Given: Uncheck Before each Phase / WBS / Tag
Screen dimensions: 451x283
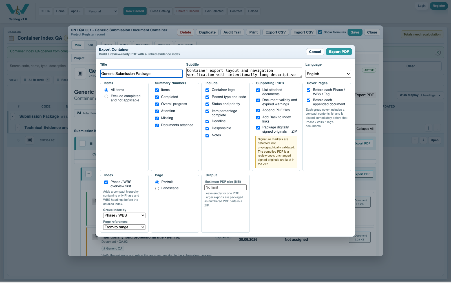Looking at the screenshot, I should pyautogui.click(x=309, y=90).
